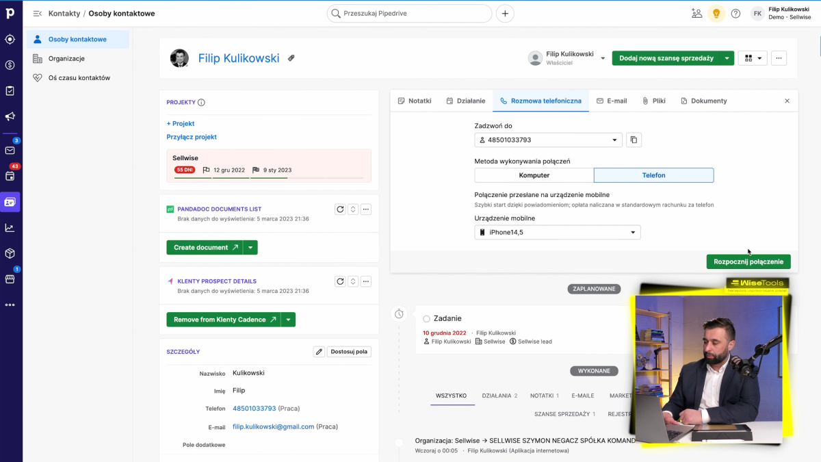
Task: Click the Create document button
Action: click(x=206, y=247)
